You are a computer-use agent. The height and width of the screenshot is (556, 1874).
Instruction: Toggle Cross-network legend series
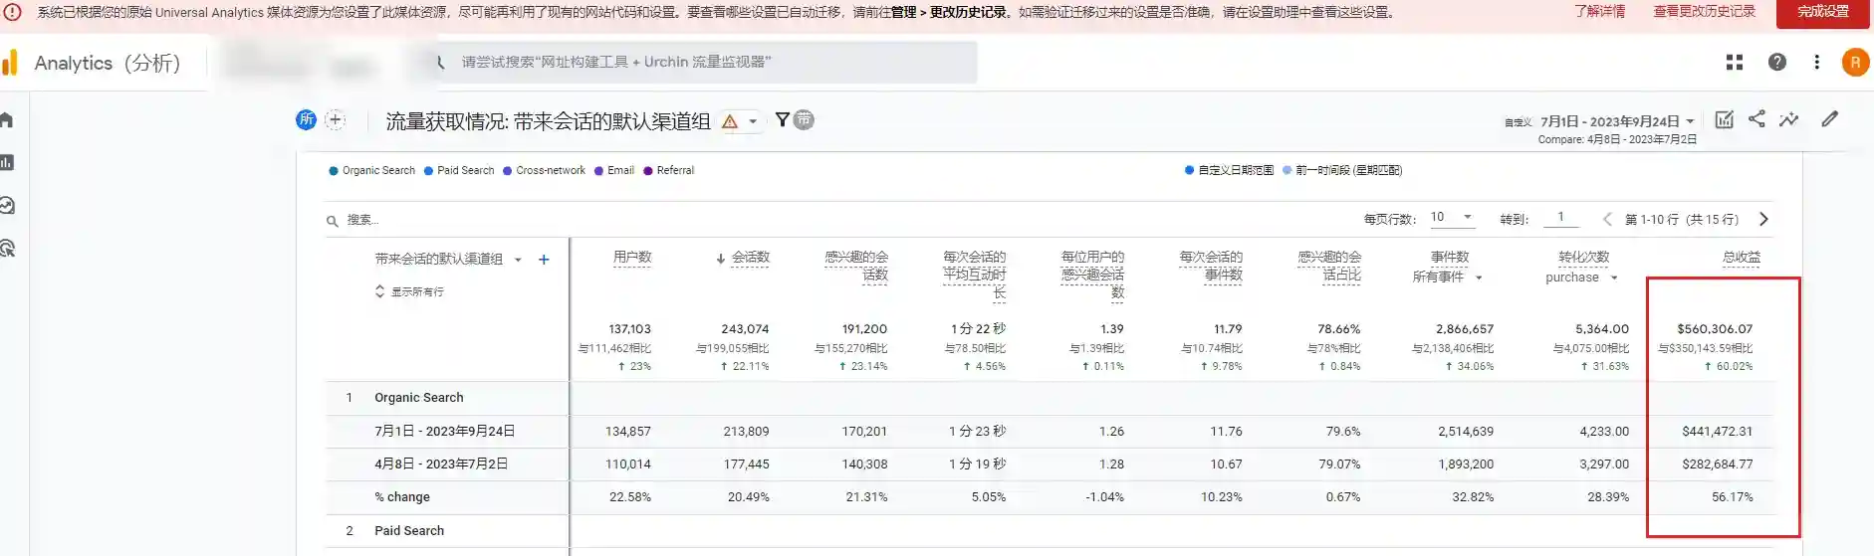[544, 170]
